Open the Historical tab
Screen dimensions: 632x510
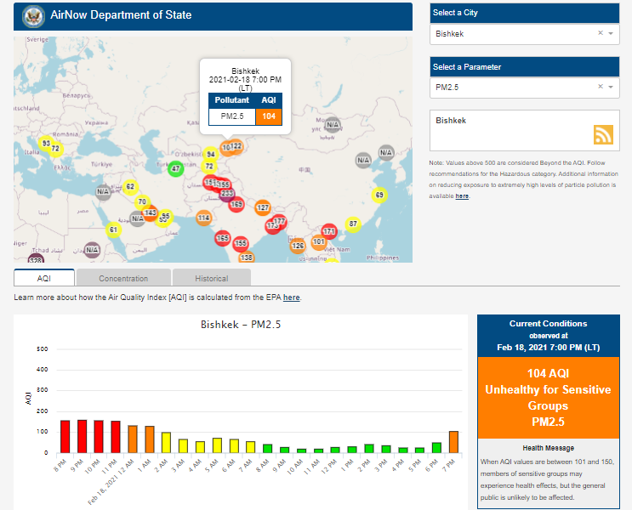coord(211,278)
